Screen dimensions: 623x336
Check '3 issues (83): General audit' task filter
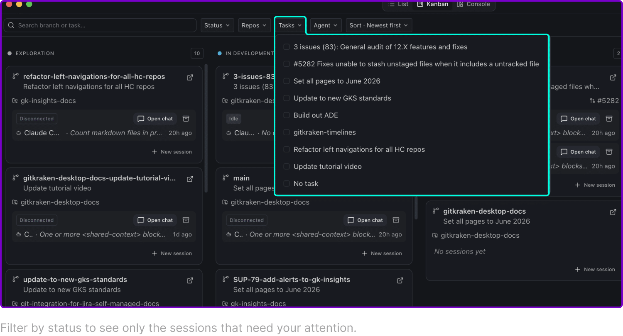click(x=287, y=47)
